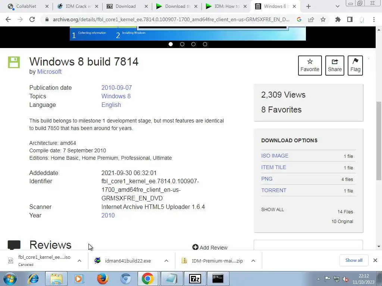The width and height of the screenshot is (382, 286).
Task: Click the English language link
Action: click(111, 105)
